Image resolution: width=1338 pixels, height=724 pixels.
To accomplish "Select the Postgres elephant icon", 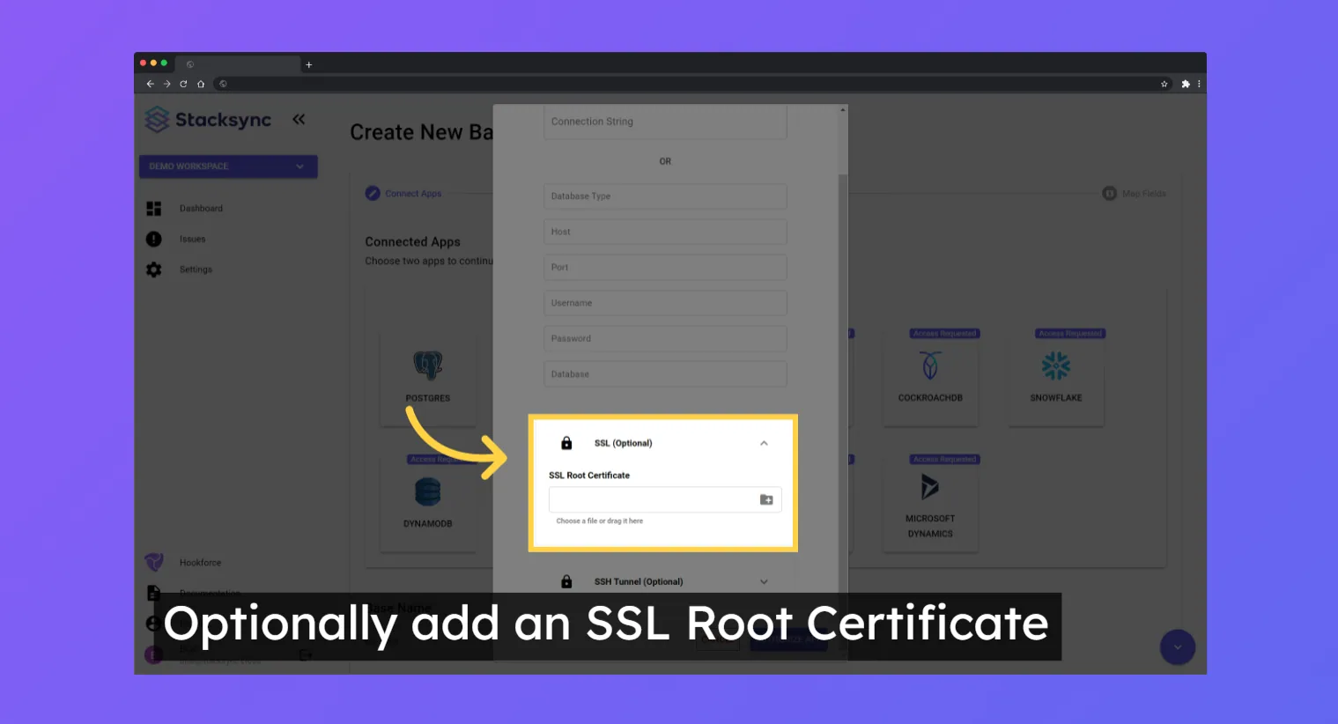I will (x=428, y=365).
